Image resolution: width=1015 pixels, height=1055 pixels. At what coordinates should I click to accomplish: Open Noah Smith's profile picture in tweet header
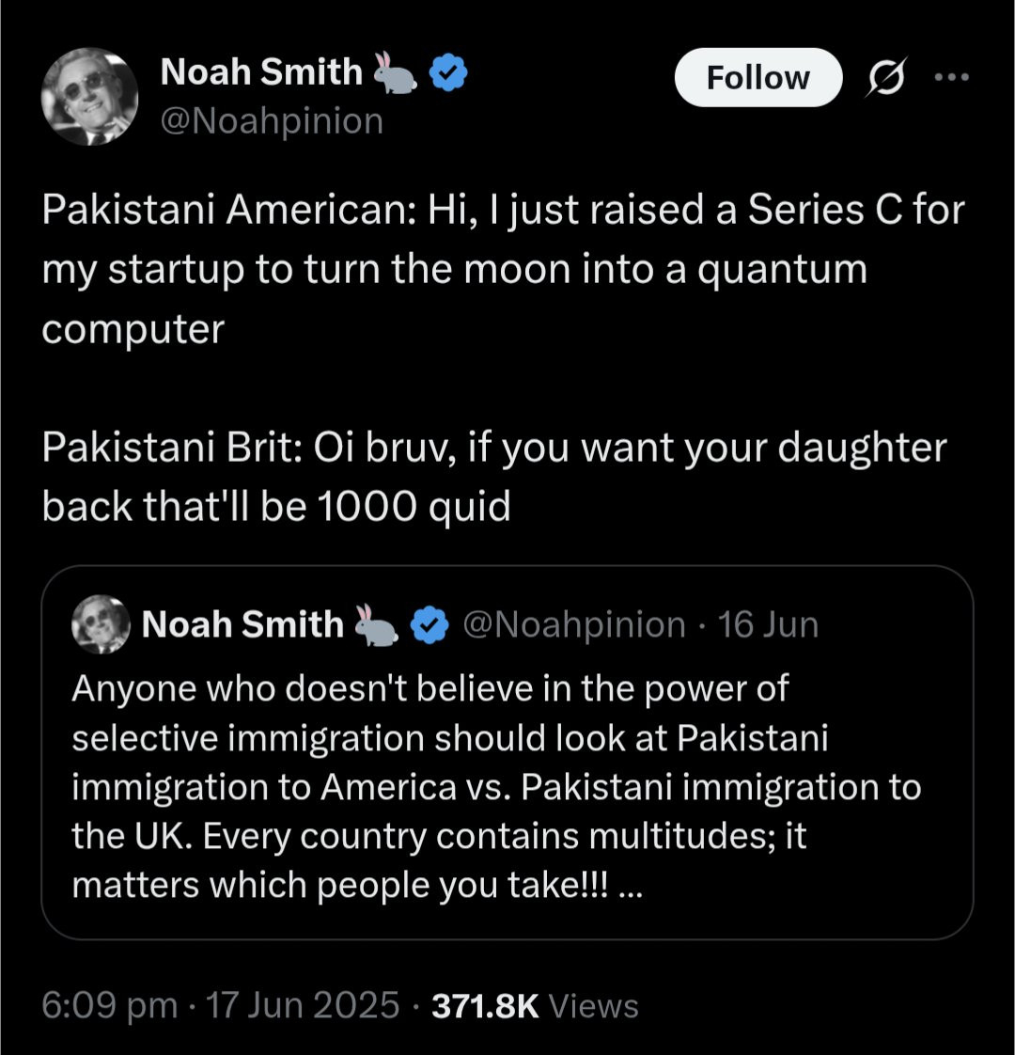point(90,97)
